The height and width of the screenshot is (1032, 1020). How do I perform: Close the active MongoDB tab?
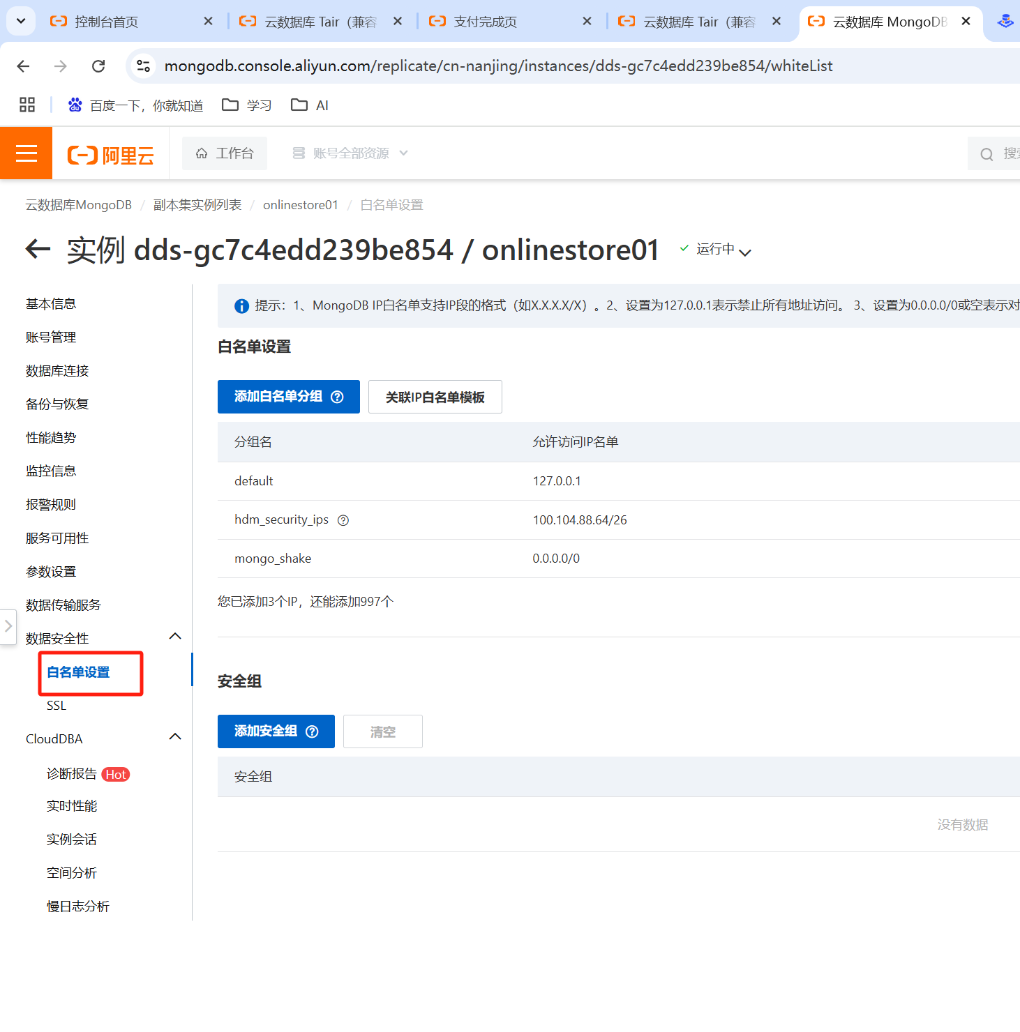(966, 22)
